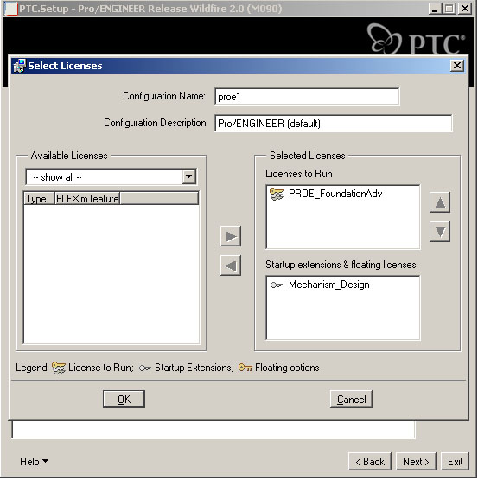Click the empty text field below the dialog
This screenshot has width=478, height=480.
coord(214,430)
